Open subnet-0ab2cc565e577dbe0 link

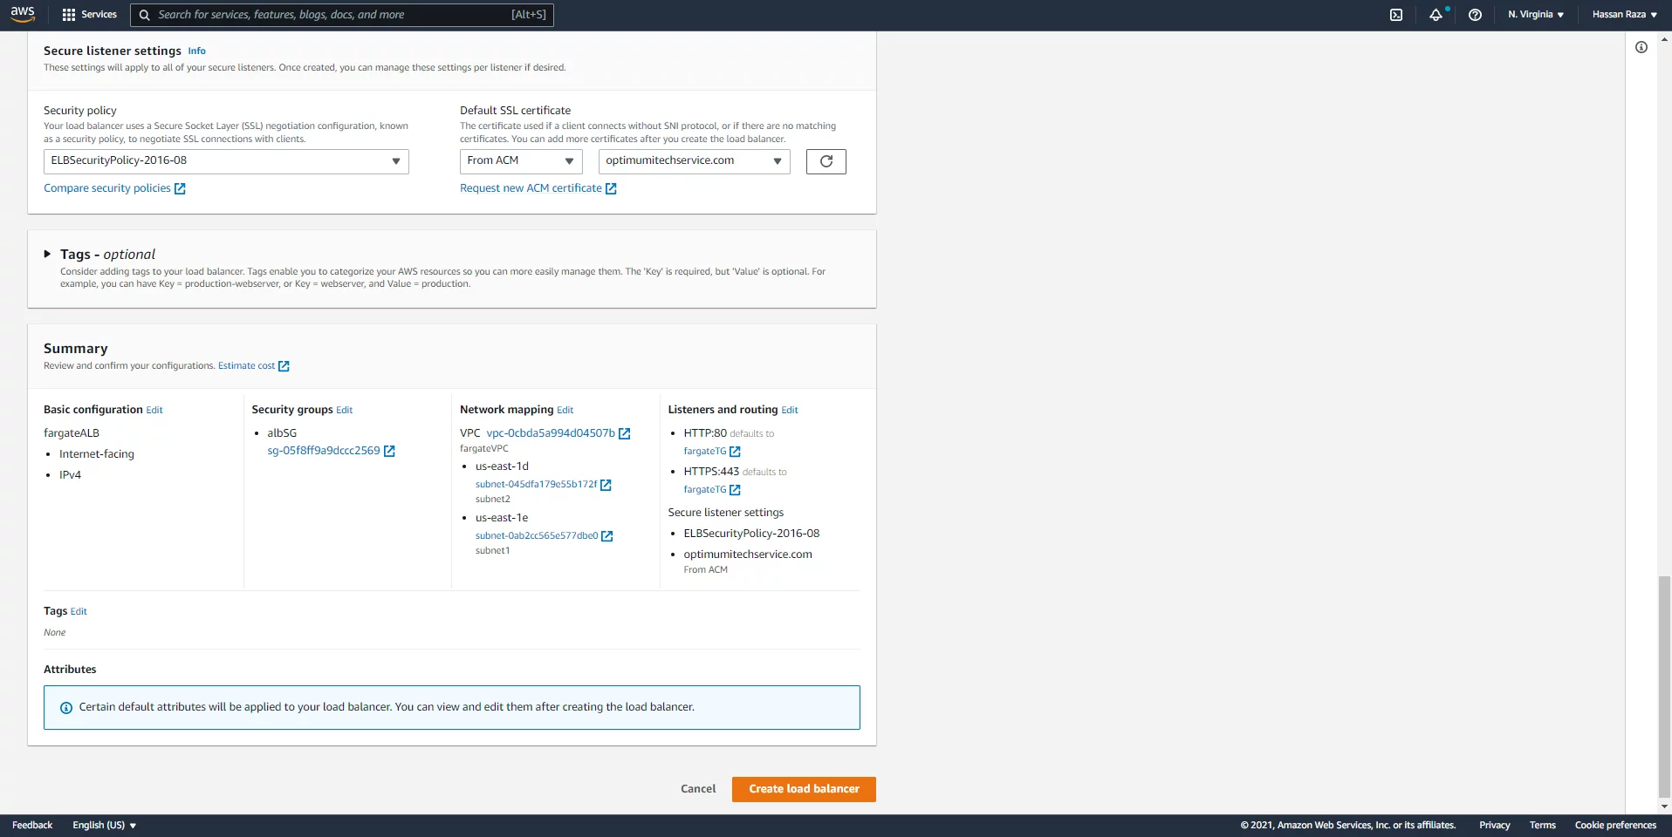(x=537, y=536)
